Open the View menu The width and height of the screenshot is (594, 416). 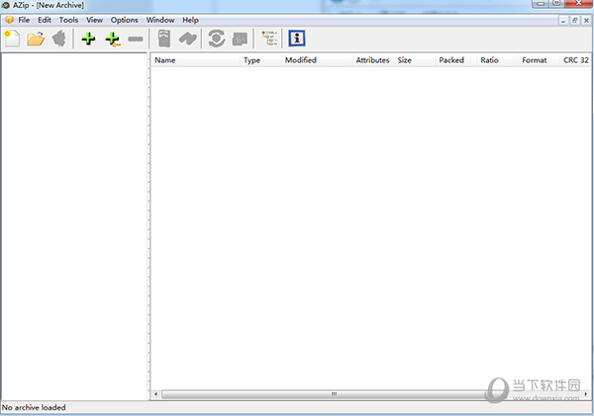pos(94,20)
